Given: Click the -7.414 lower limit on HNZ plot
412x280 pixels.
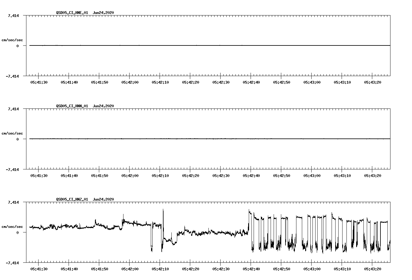Looking at the screenshot, I should pyautogui.click(x=12, y=263).
